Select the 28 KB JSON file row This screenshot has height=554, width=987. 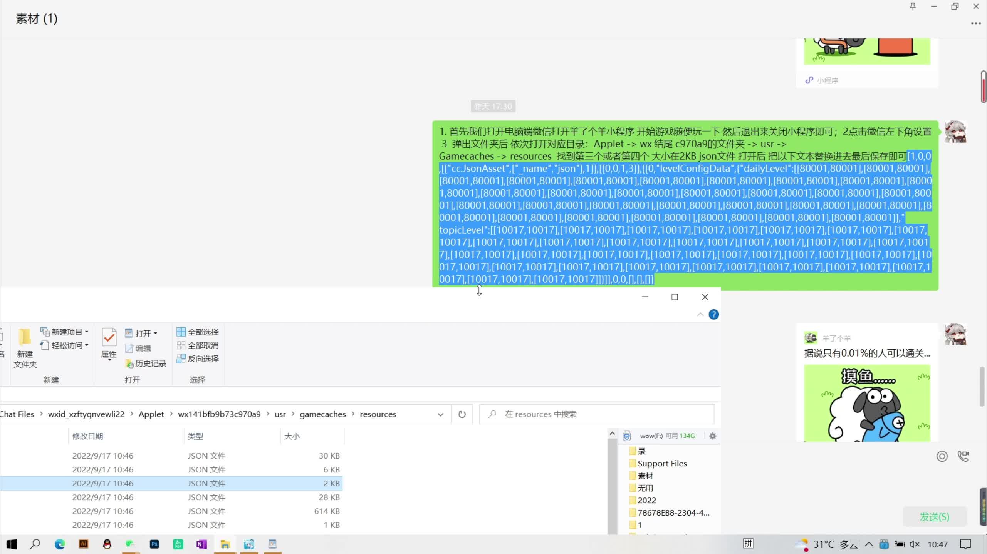pos(171,497)
